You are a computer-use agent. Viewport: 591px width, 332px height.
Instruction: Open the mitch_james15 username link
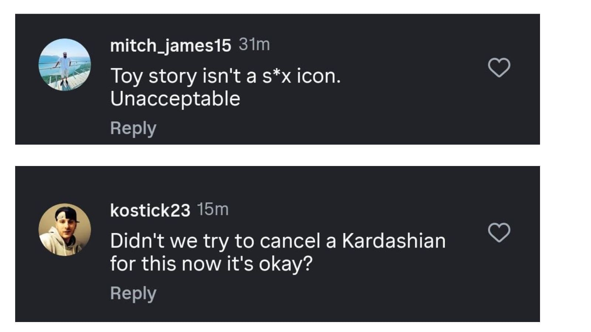pyautogui.click(x=170, y=45)
